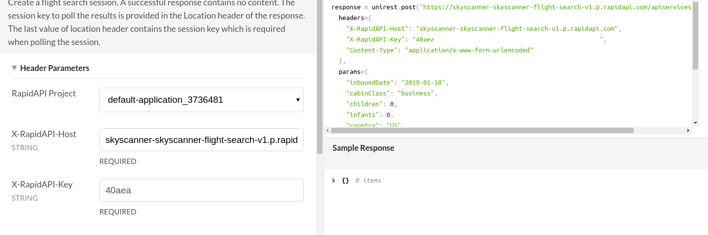The image size is (708, 235).
Task: Click the "X-RapidAPI-Host" line in code snippet
Action: click(x=484, y=28)
